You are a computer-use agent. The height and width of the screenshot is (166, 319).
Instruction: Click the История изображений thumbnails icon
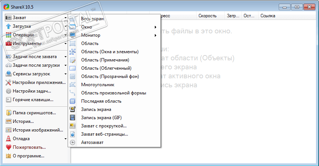click(x=9, y=130)
